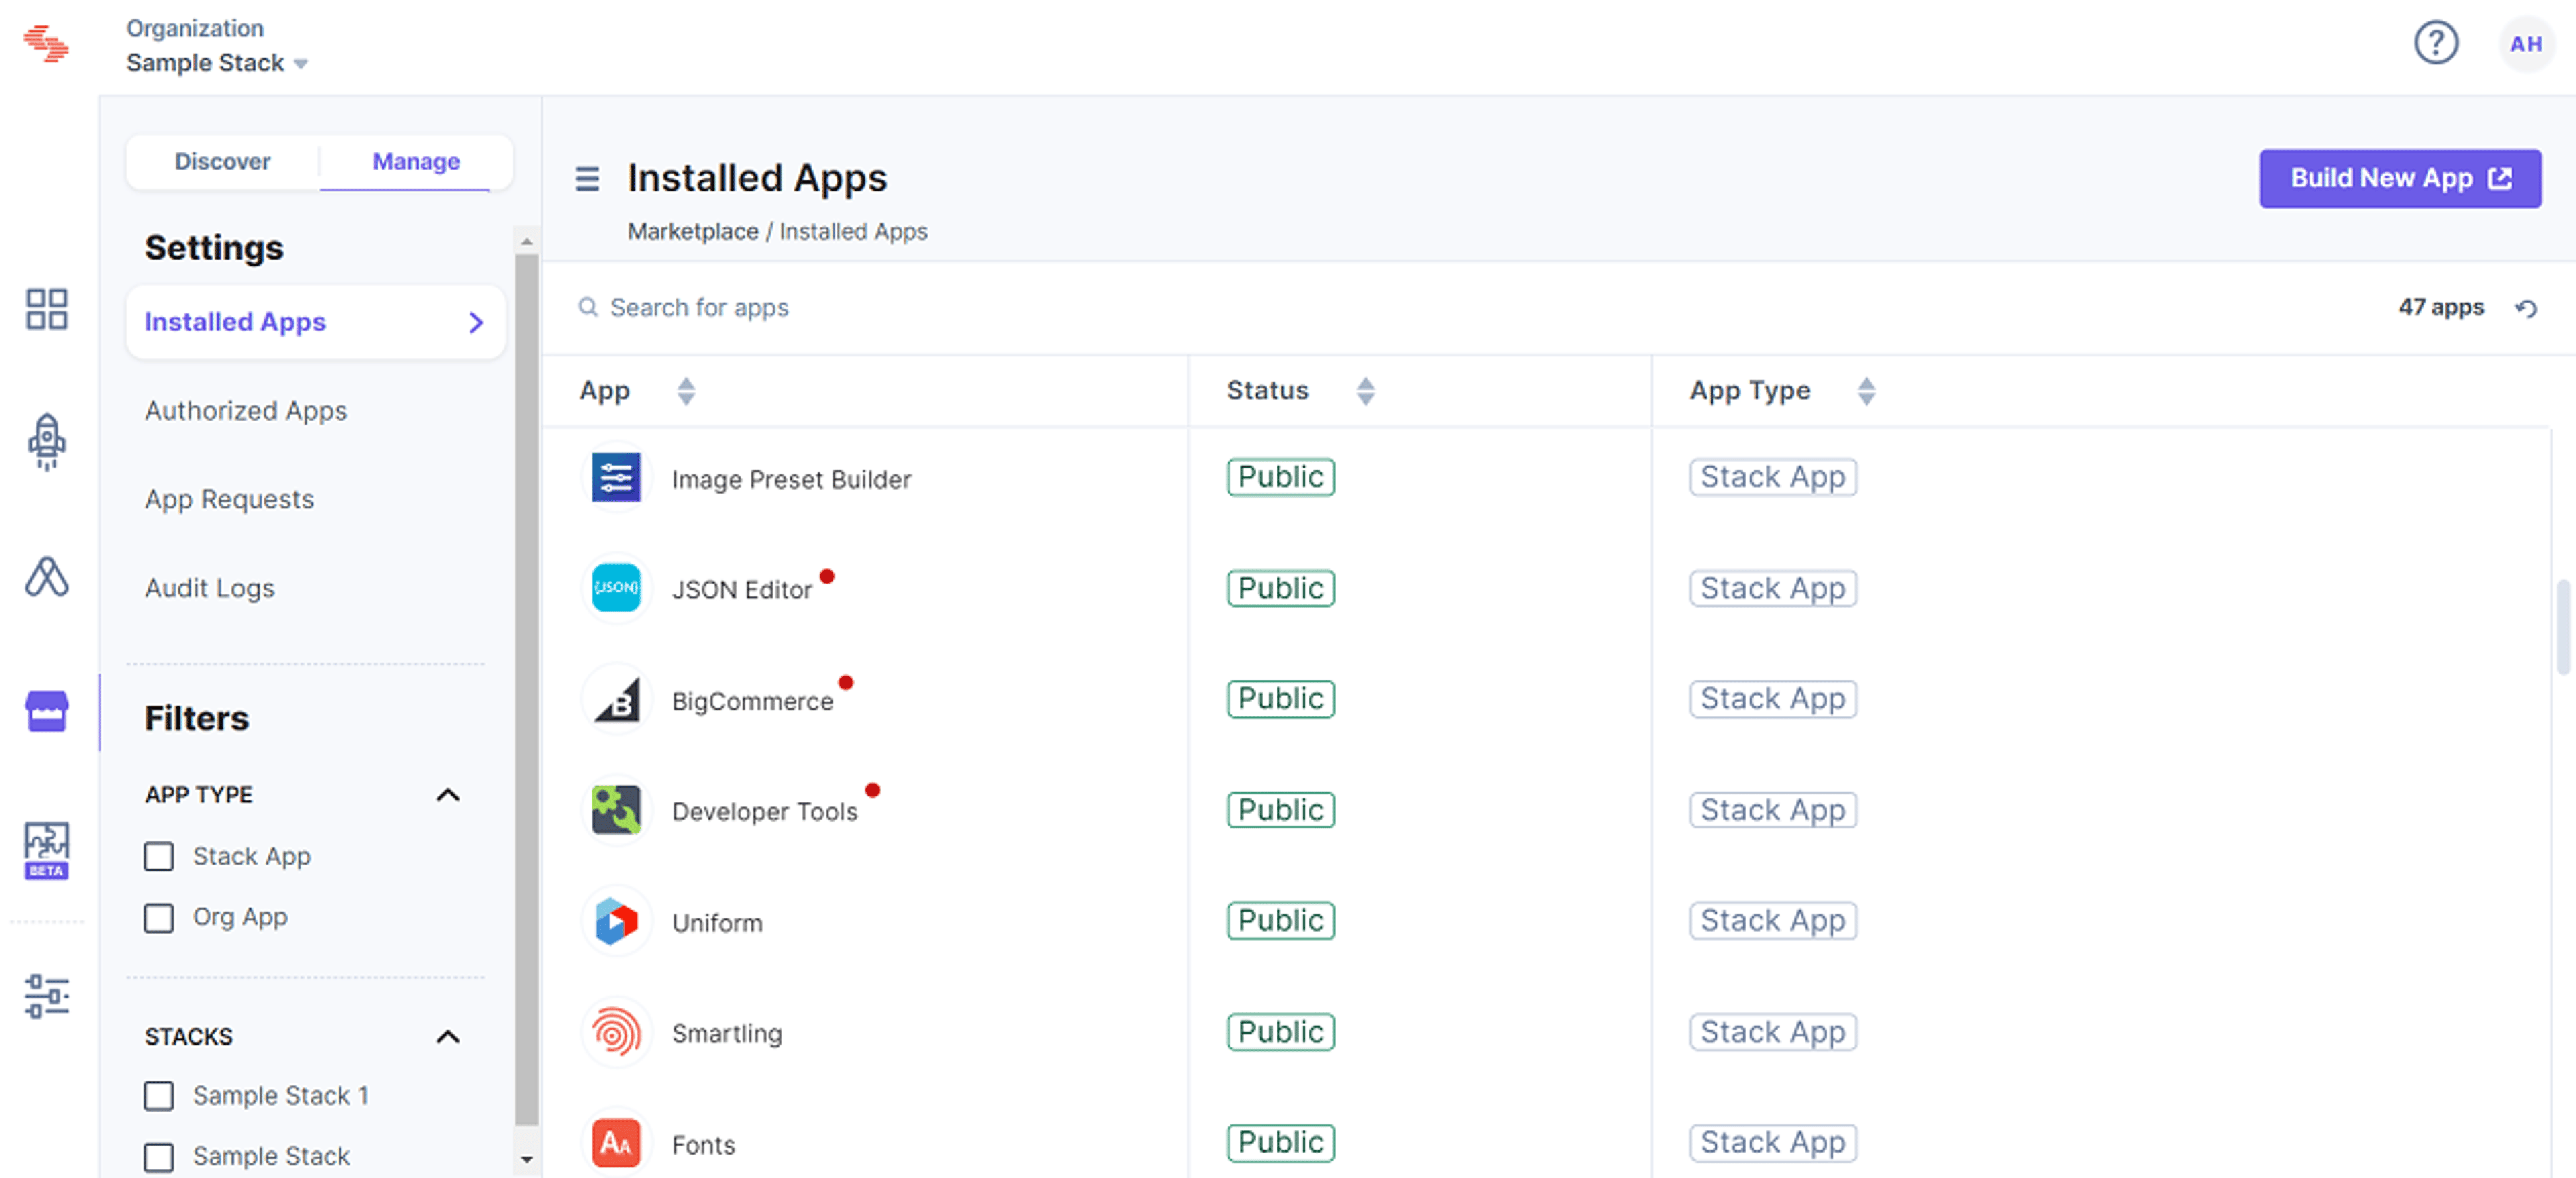Collapse the STACKS filter section
Image resolution: width=2576 pixels, height=1178 pixels.
pos(448,1037)
